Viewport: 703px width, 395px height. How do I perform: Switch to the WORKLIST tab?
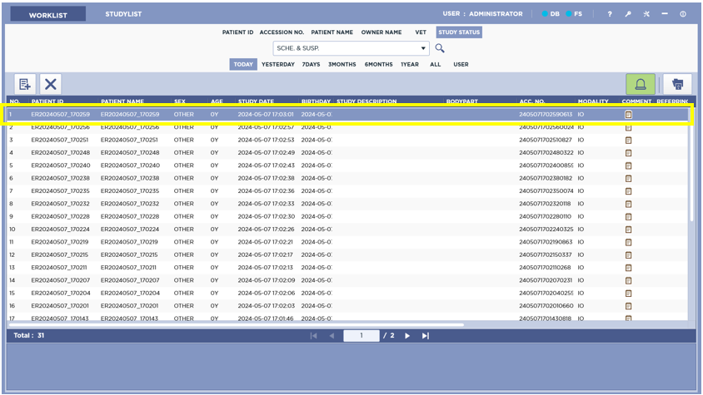tap(47, 15)
